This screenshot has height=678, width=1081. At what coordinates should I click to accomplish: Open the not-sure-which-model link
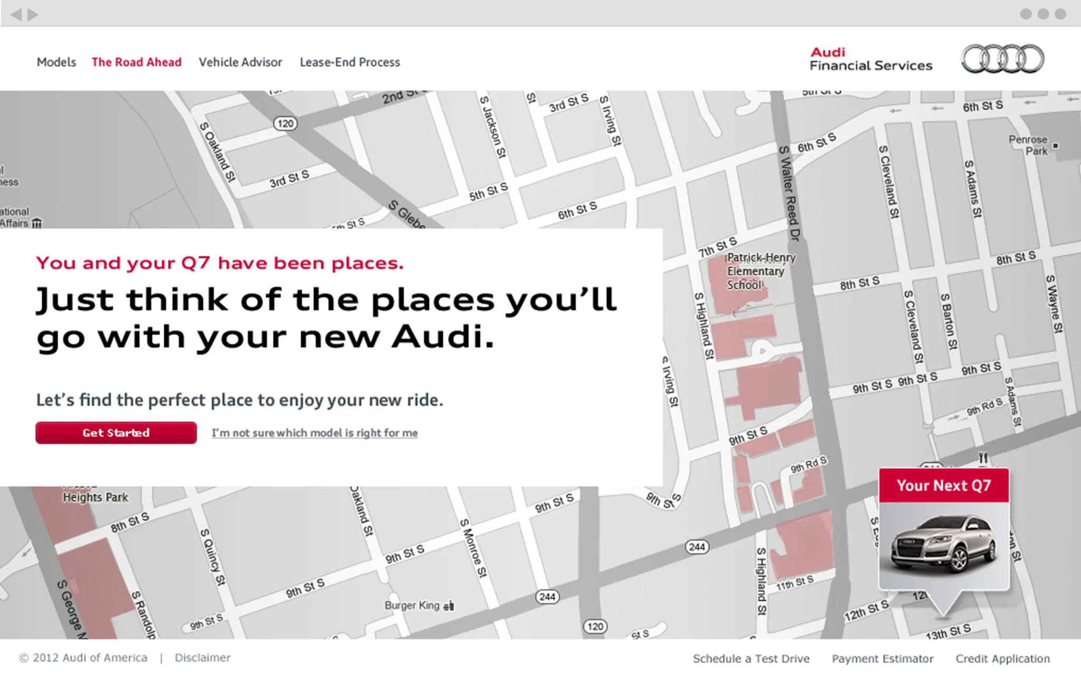click(x=315, y=433)
